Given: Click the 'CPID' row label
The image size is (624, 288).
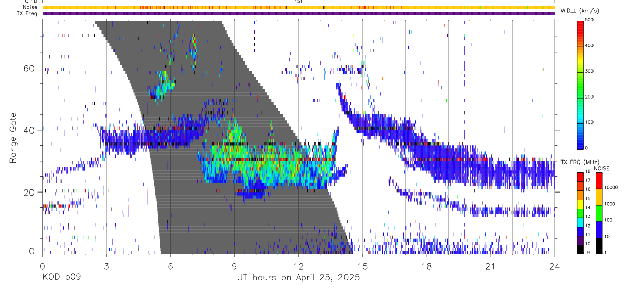Looking at the screenshot, I should (31, 2).
